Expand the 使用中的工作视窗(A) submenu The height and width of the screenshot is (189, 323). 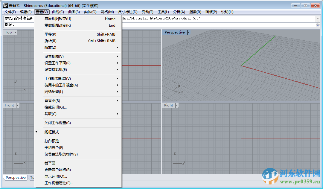click(78, 85)
